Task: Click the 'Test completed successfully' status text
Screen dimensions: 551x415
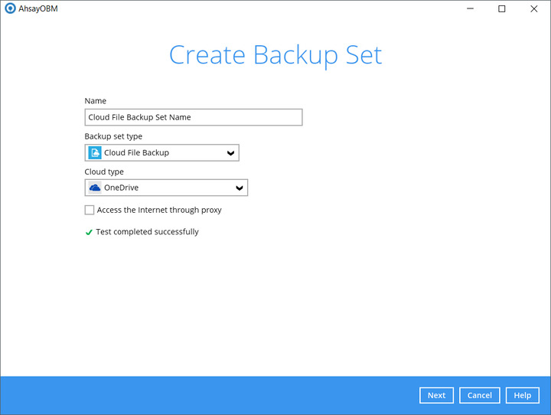Action: pos(147,232)
